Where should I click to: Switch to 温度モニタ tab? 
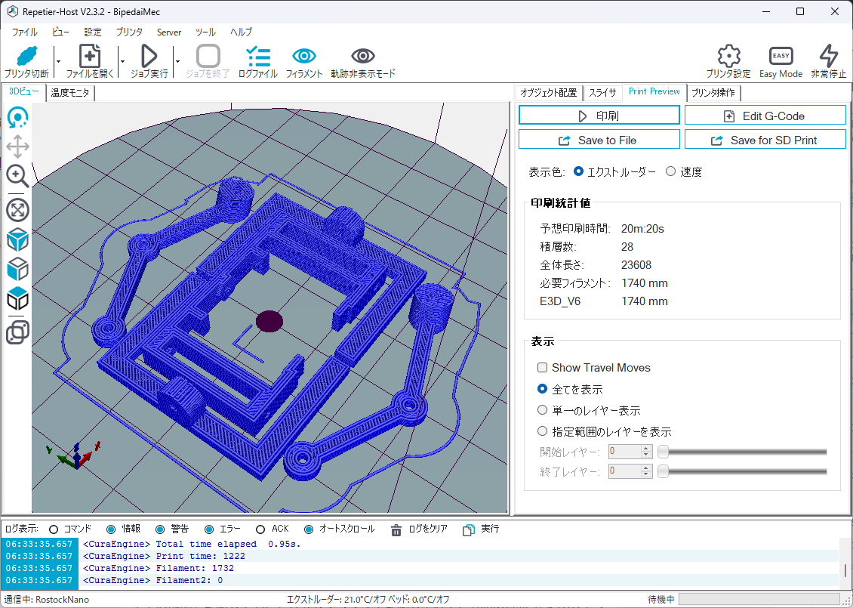(x=71, y=93)
